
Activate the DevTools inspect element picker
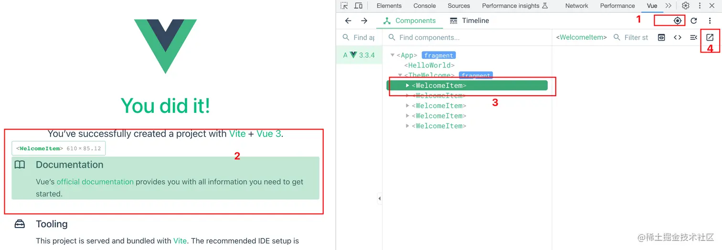point(344,6)
